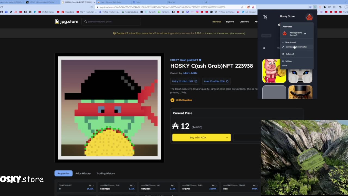Open Collateral in the wallet menu
Screen dimensions: 348x196
click(x=297, y=54)
